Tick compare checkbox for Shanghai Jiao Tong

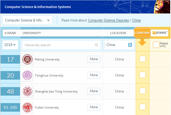[142, 91]
